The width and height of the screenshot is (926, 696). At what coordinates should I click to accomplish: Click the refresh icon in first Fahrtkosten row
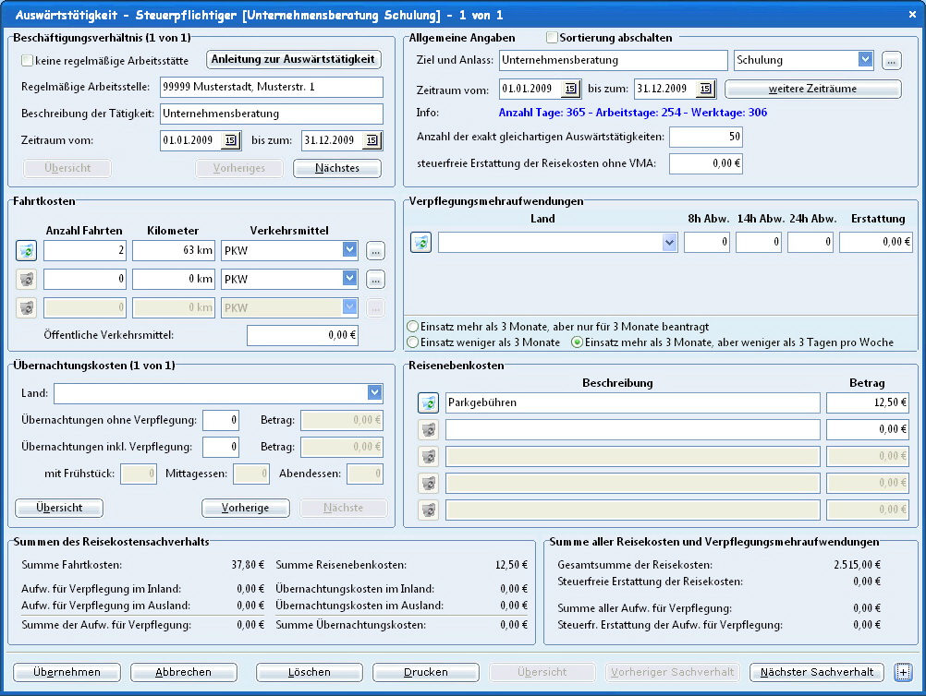tap(26, 250)
